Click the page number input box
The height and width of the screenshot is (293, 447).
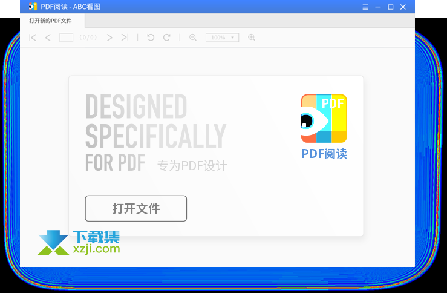(66, 38)
